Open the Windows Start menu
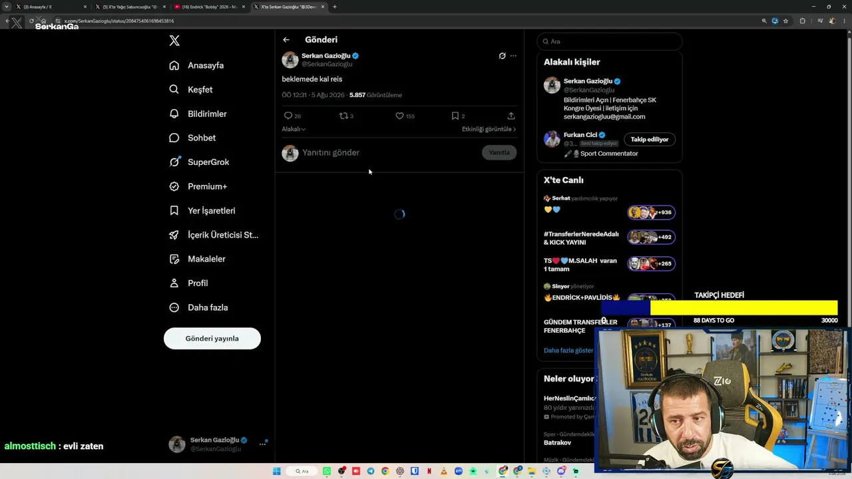The width and height of the screenshot is (852, 479). tap(277, 471)
